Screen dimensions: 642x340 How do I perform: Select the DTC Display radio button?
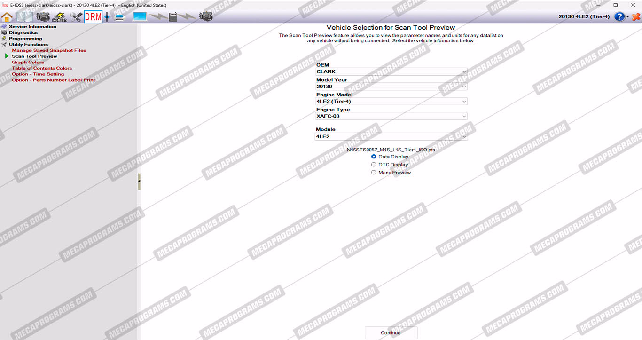374,165
